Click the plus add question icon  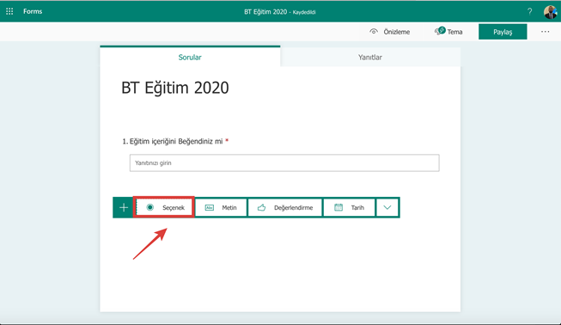pos(124,207)
